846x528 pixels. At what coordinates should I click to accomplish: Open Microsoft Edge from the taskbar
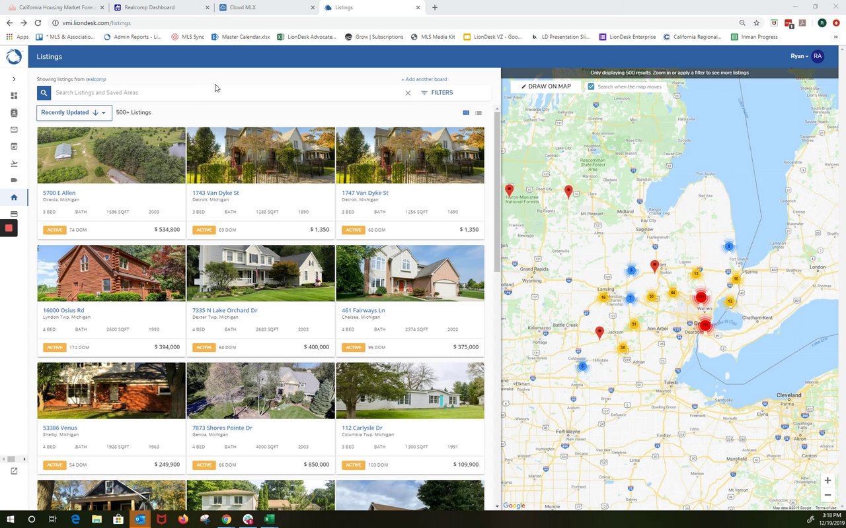pyautogui.click(x=75, y=519)
